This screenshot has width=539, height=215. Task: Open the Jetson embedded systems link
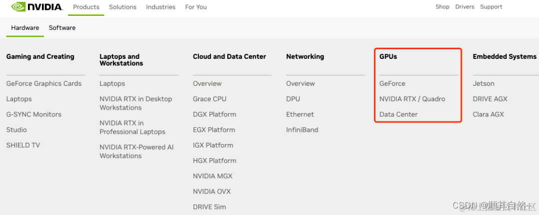tap(484, 84)
